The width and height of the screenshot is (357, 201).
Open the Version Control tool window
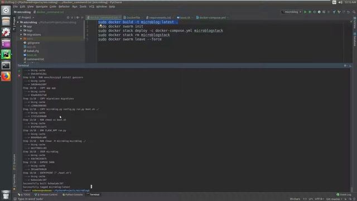click(x=46, y=195)
